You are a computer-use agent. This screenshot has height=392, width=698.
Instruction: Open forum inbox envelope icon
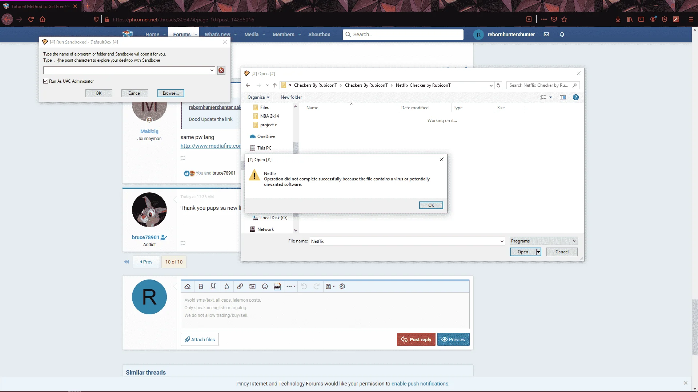546,34
